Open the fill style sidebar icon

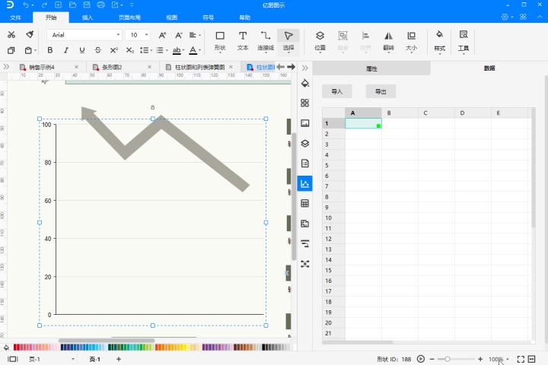pyautogui.click(x=305, y=83)
